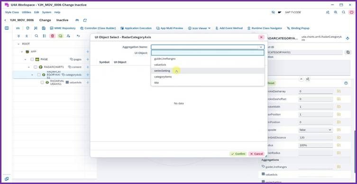Open the Aggregation Name dropdown arrow
The height and width of the screenshot is (184, 357).
coord(261,47)
